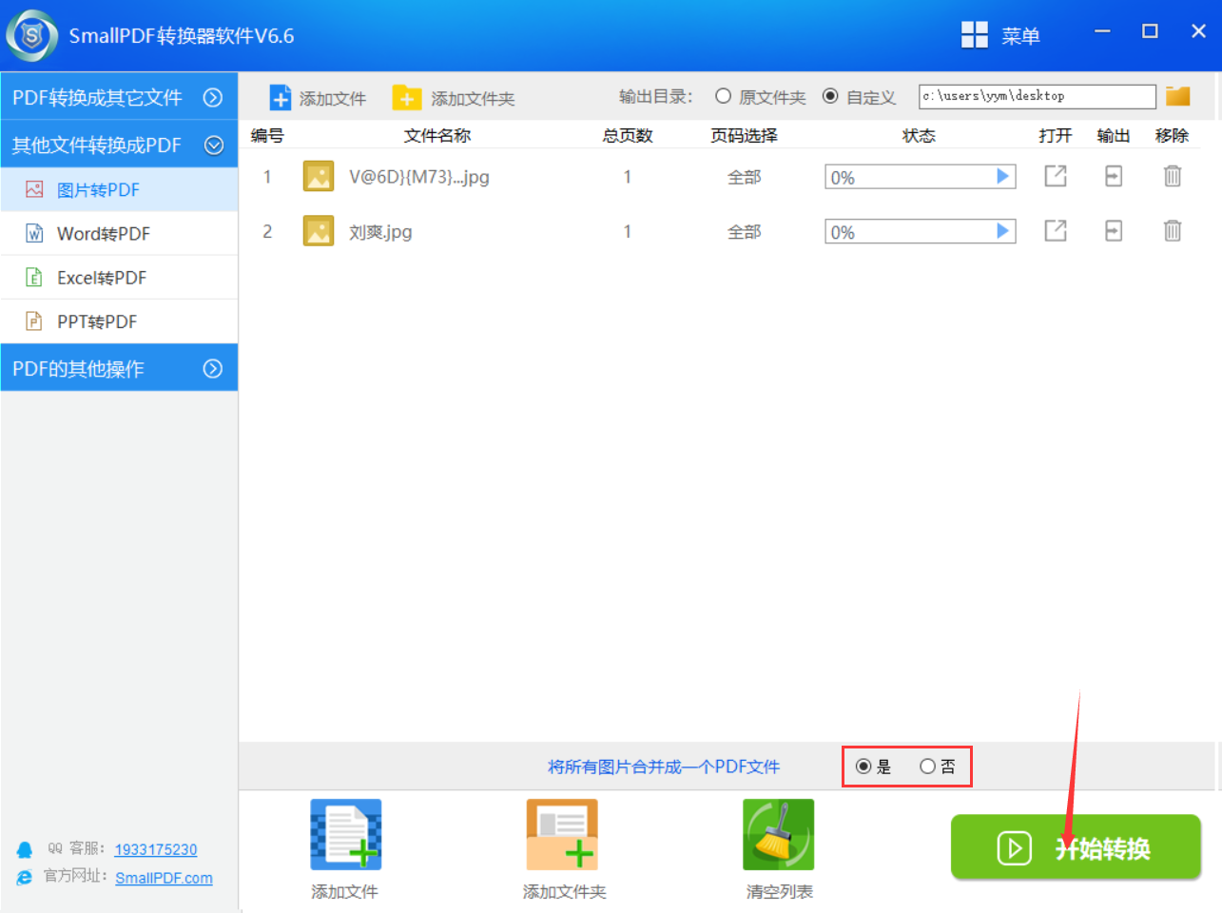Click the 清空列表 broom icon
The height and width of the screenshot is (913, 1222).
779,835
